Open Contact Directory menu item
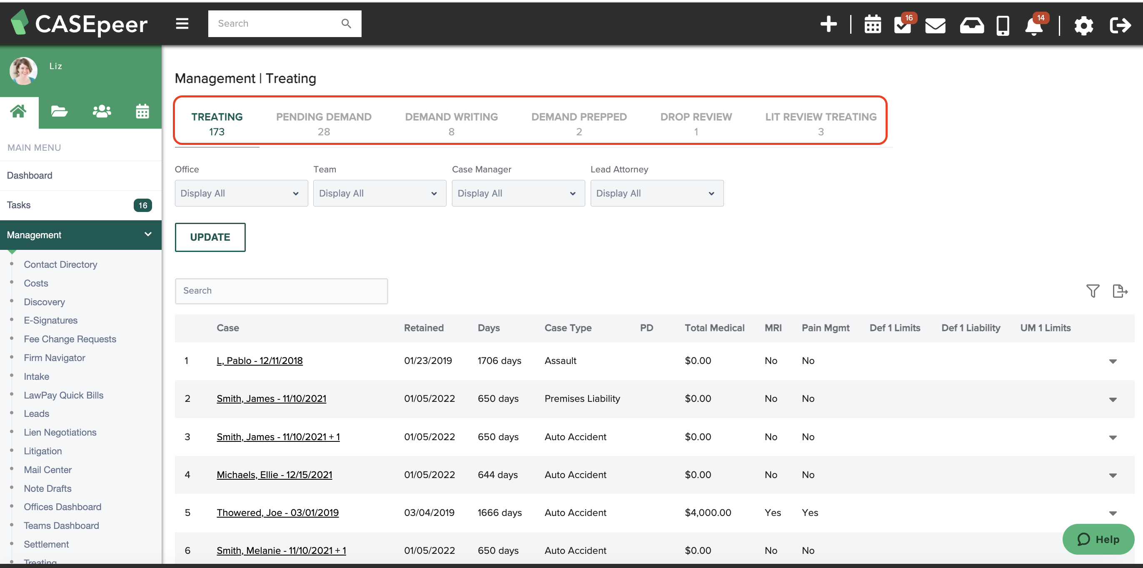Image resolution: width=1143 pixels, height=568 pixels. [60, 264]
